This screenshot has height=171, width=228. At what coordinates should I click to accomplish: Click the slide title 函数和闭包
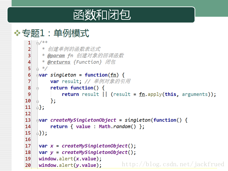[102, 15]
